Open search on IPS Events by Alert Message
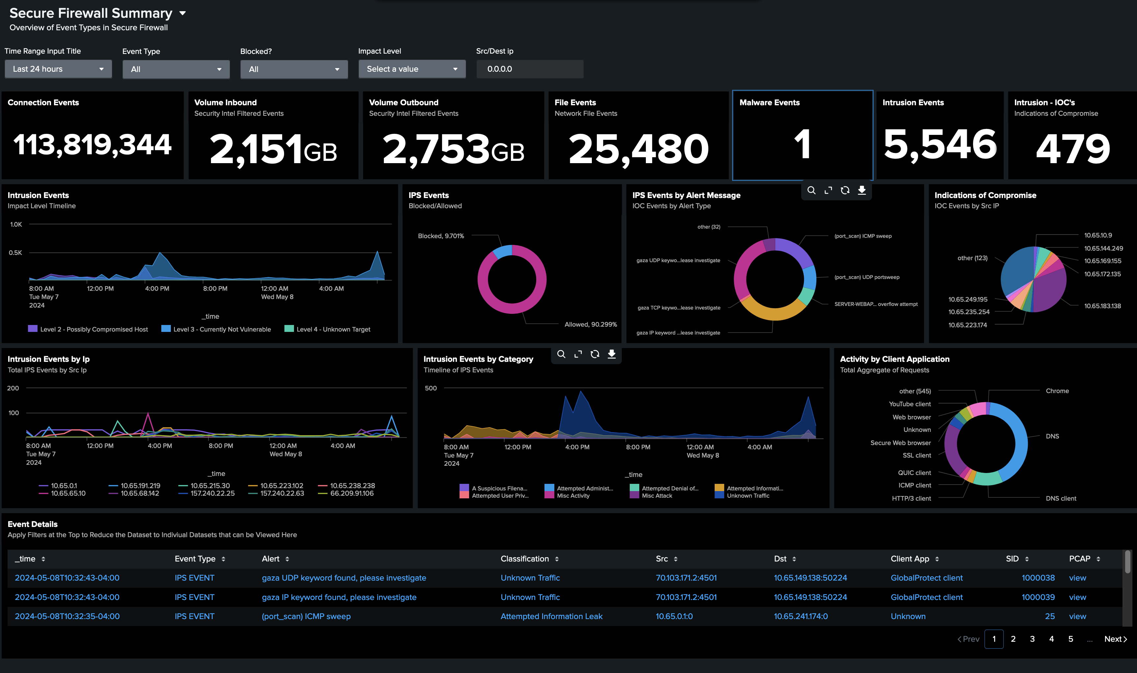 (x=811, y=190)
